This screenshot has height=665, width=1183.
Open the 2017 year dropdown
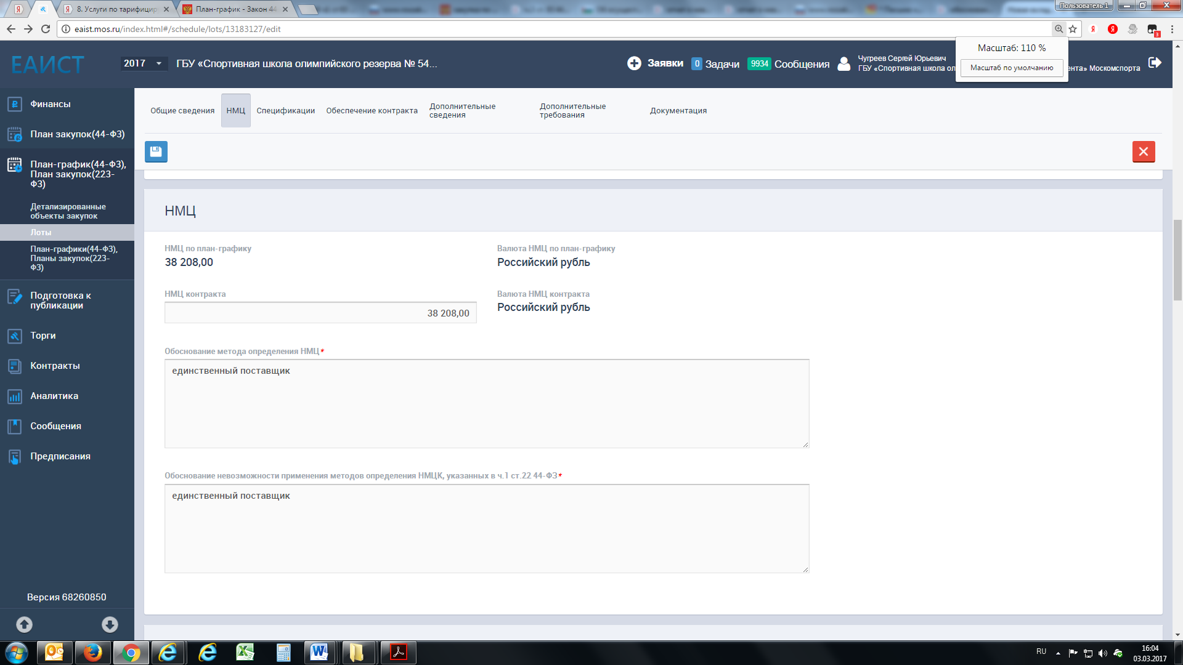pos(143,63)
